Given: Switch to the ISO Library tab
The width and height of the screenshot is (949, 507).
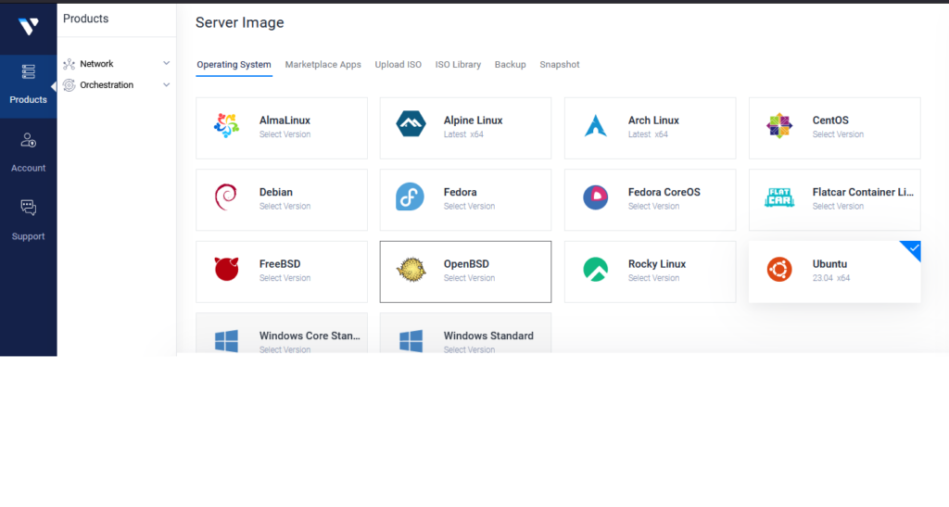Looking at the screenshot, I should pos(458,65).
